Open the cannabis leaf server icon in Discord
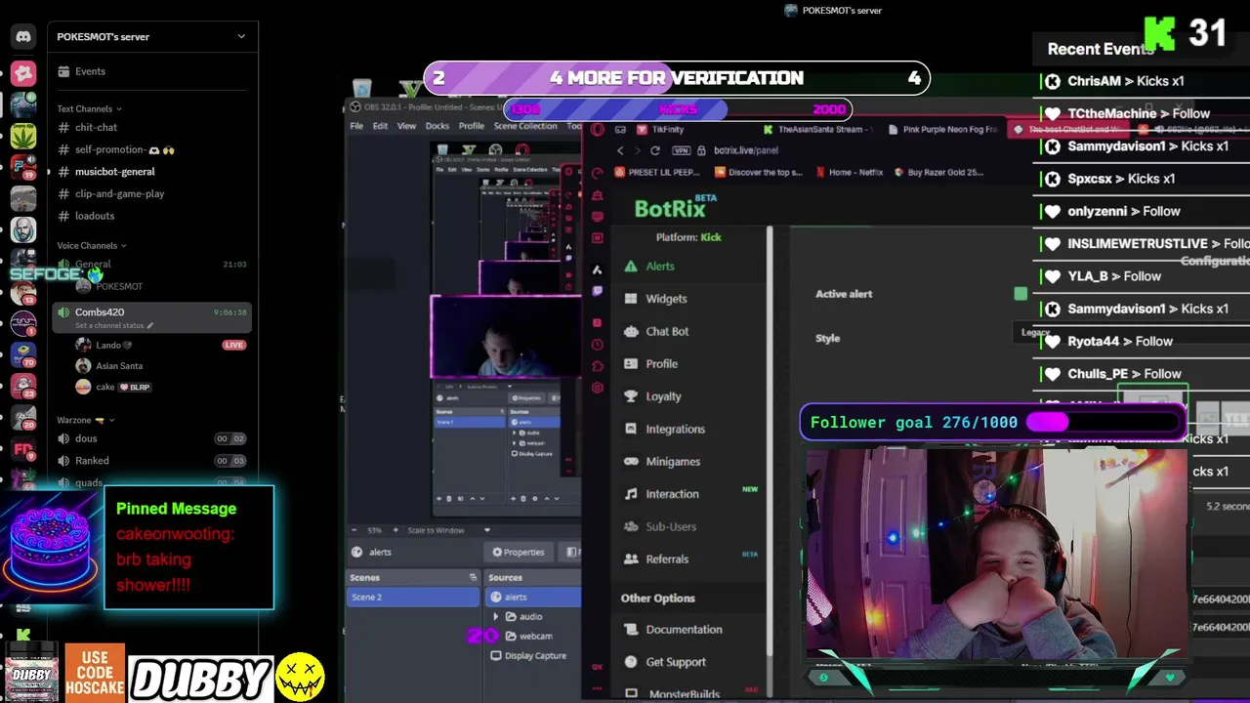 [x=23, y=135]
